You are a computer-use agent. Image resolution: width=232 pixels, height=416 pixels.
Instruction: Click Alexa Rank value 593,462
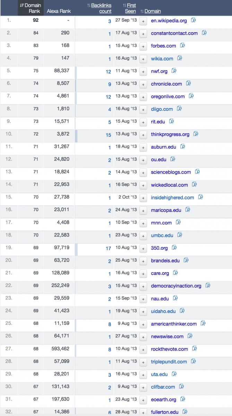coord(61,348)
